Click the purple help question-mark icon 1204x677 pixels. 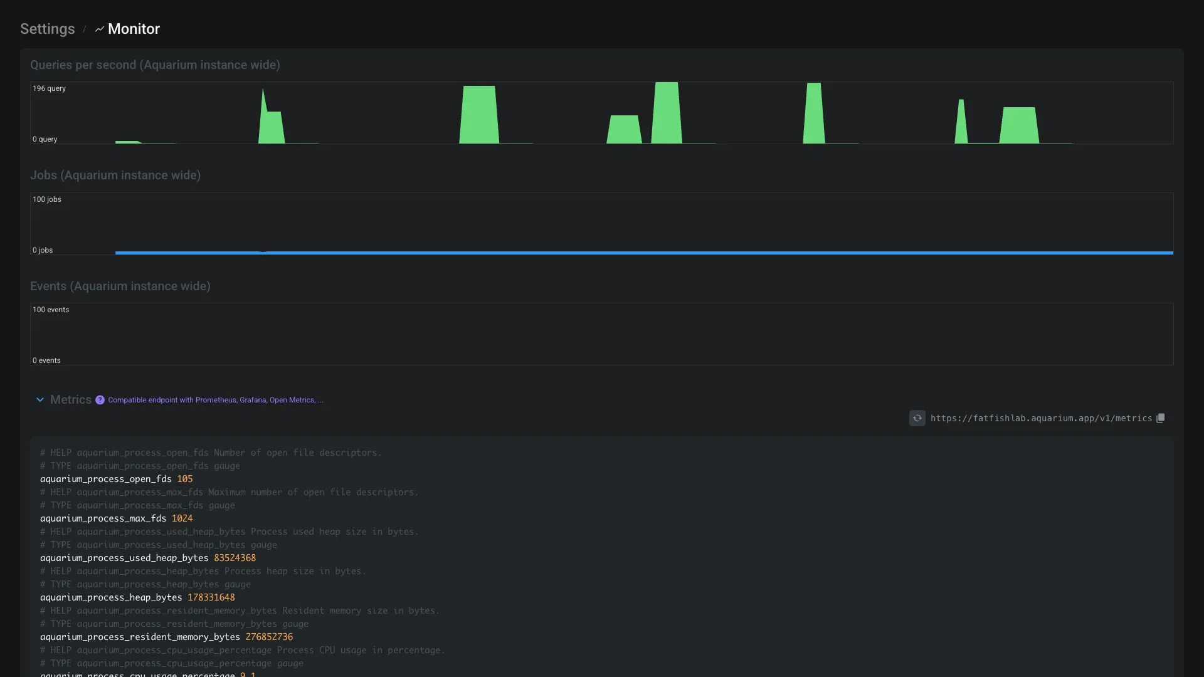click(100, 400)
